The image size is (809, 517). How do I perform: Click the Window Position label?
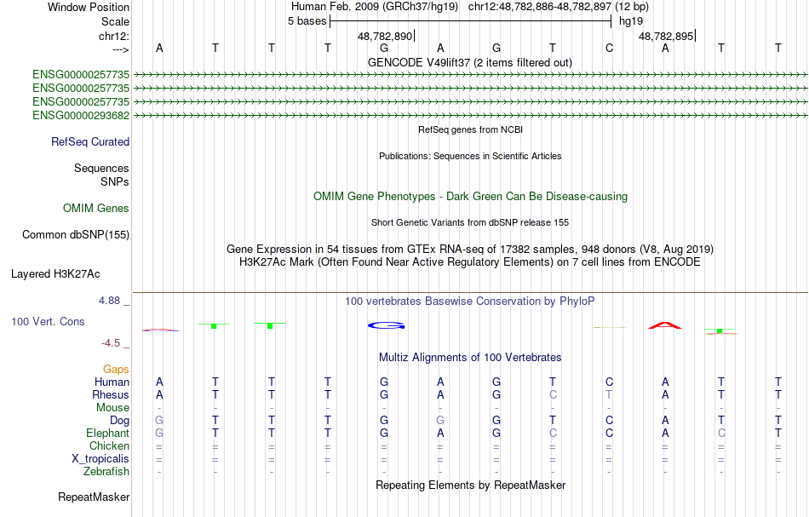89,7
